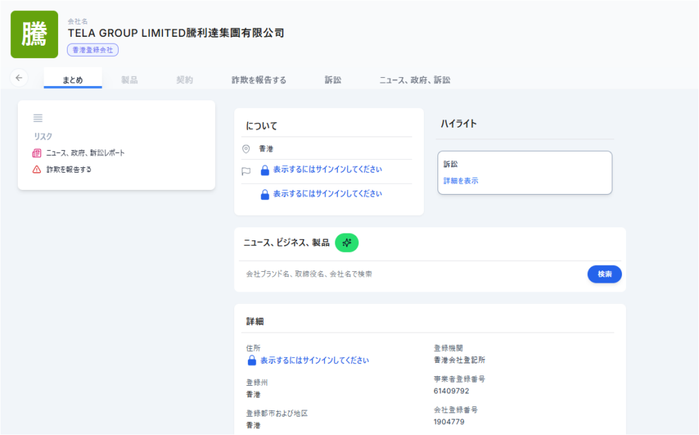This screenshot has width=699, height=435.
Task: Select business registration number 61409792
Action: pos(451,391)
